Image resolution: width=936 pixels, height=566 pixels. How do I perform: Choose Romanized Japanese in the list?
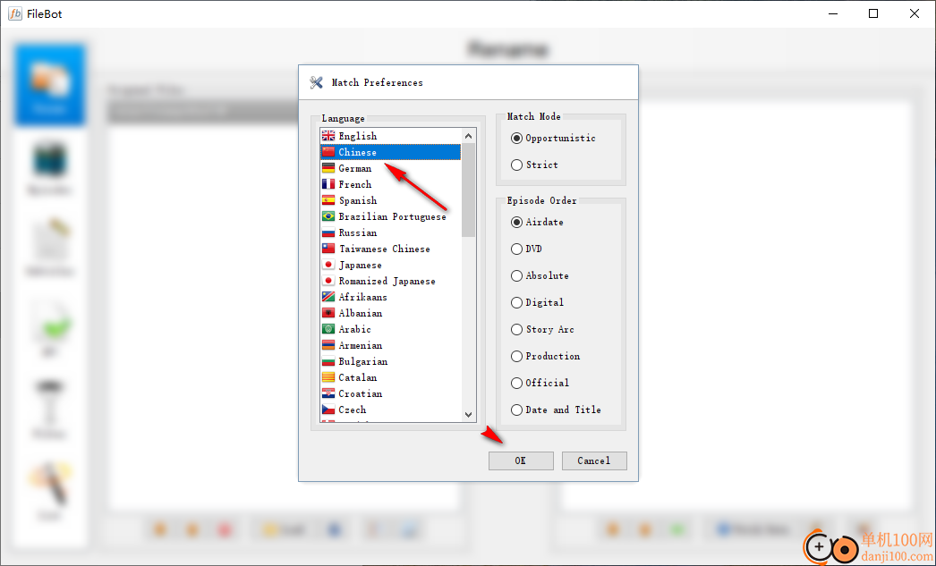click(x=390, y=281)
